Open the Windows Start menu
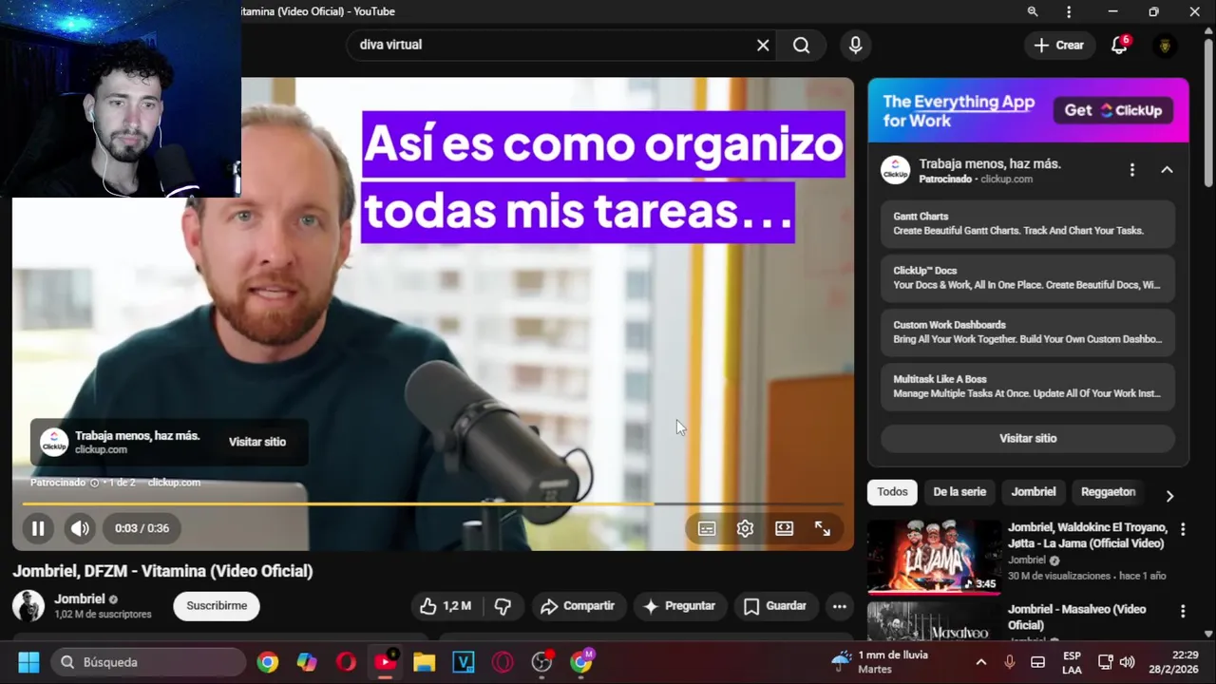 click(28, 662)
